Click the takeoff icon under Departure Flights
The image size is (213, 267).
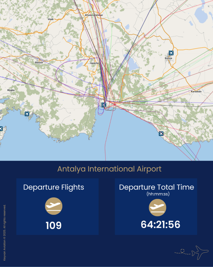click(54, 206)
